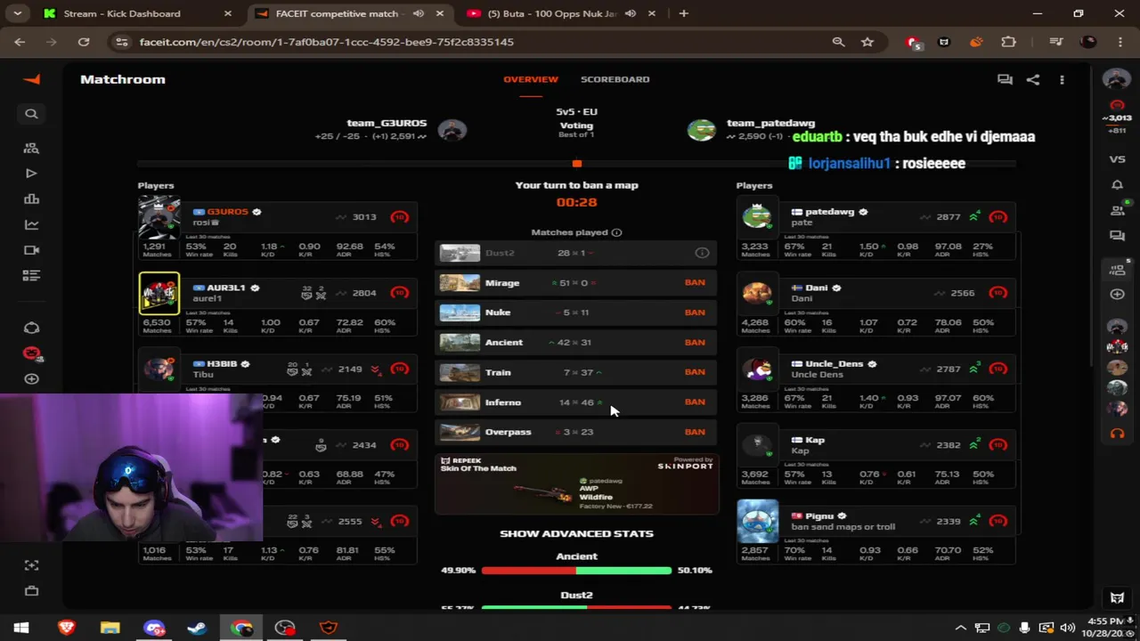
Task: Click team_patedawg frog avatar
Action: [x=701, y=130]
